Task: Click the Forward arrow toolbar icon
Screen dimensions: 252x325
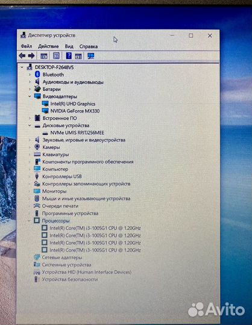Action: tap(31, 55)
